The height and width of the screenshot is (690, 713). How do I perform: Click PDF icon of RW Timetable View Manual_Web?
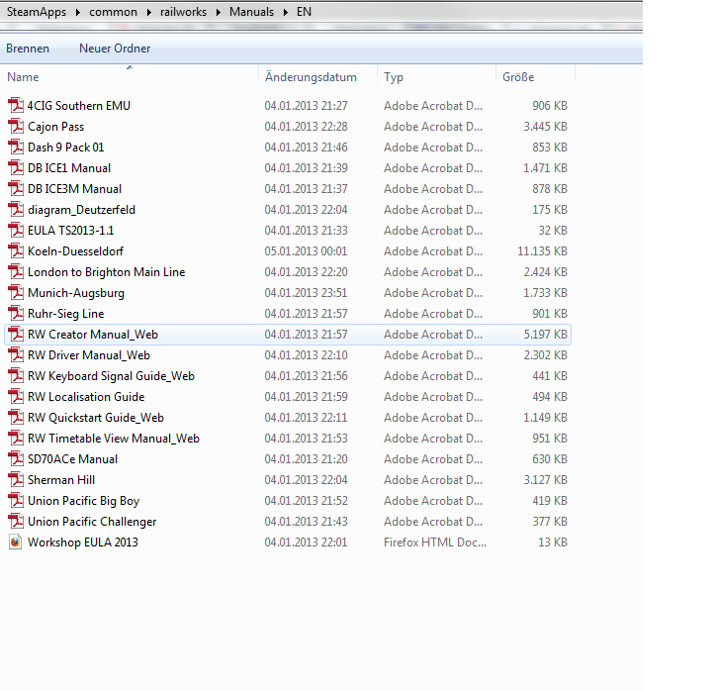point(16,439)
